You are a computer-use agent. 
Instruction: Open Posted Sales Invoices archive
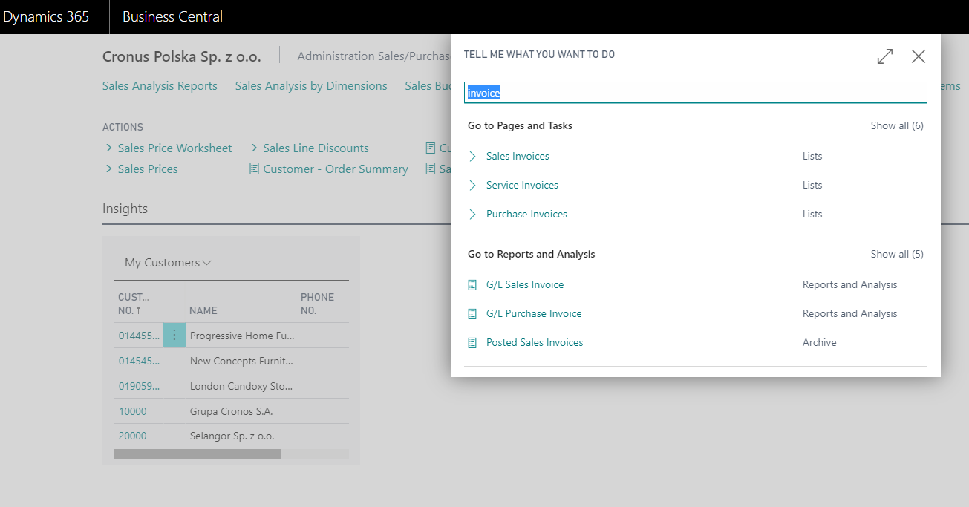coord(535,342)
